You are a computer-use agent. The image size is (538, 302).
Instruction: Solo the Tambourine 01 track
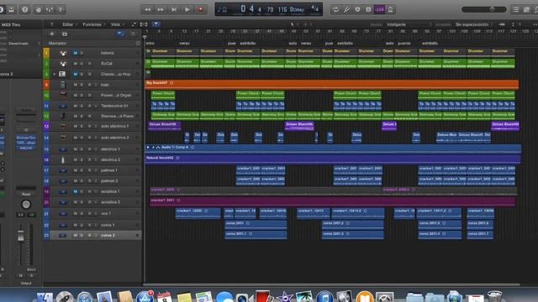click(x=82, y=106)
